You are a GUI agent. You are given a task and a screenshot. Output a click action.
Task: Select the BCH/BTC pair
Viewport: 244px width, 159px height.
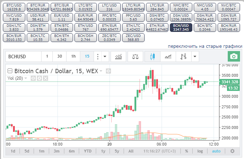tap(205, 28)
